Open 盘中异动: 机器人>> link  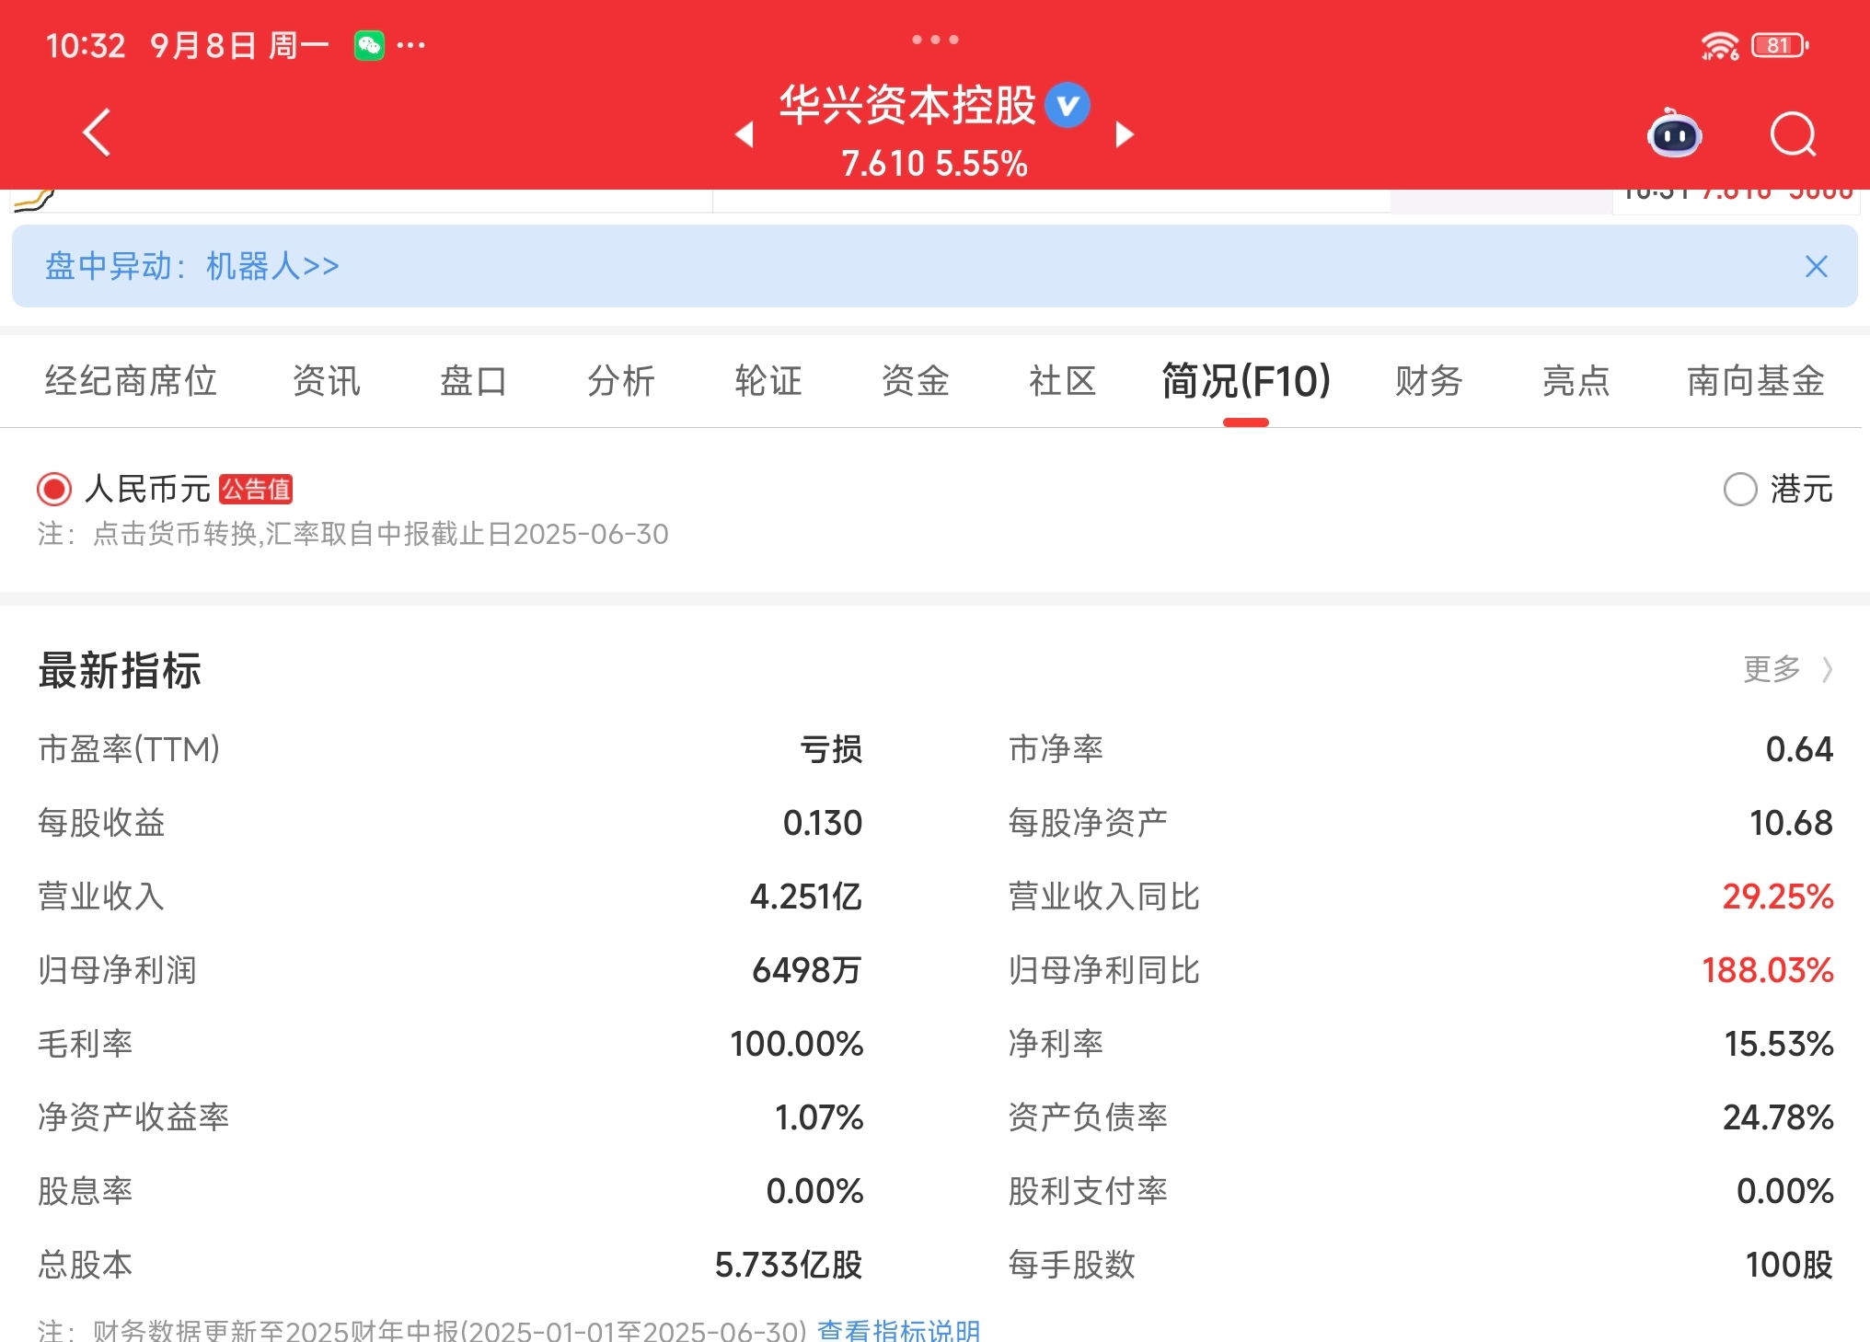click(192, 267)
